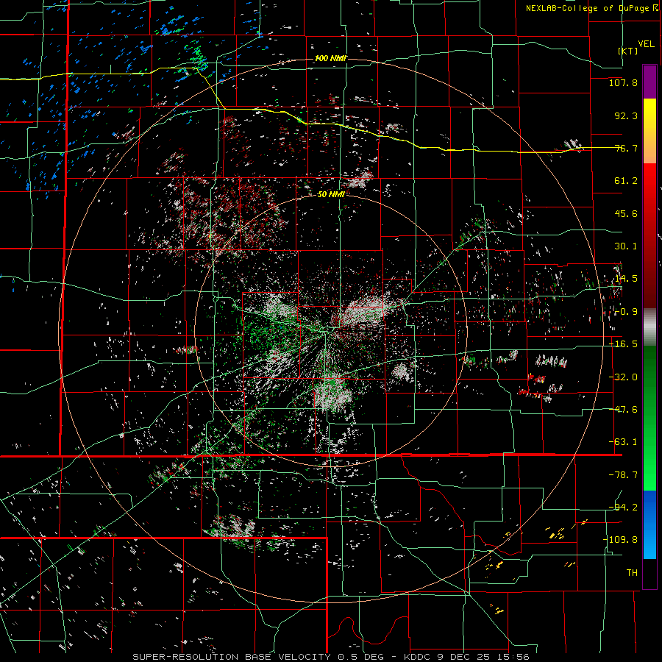Pick the yellow band of the velocity color bar
The image size is (662, 662).
pyautogui.click(x=649, y=131)
